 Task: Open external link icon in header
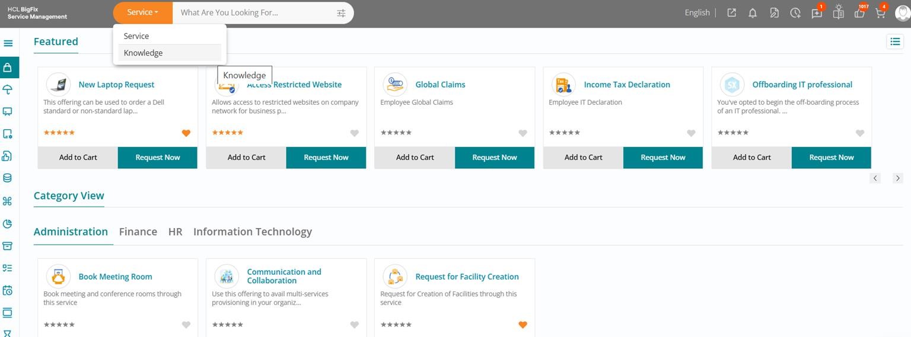pyautogui.click(x=732, y=12)
